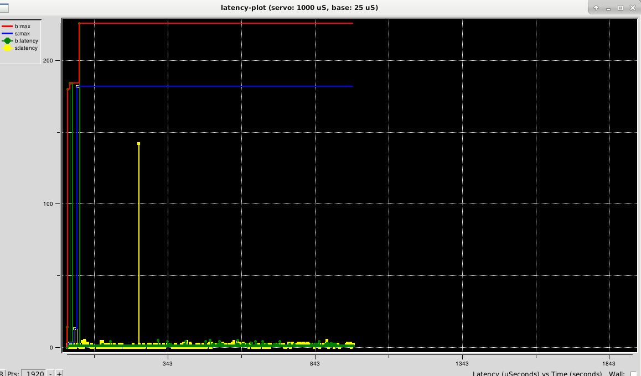
Task: Click the green b:latency legend marker
Action: pyautogui.click(x=7, y=41)
